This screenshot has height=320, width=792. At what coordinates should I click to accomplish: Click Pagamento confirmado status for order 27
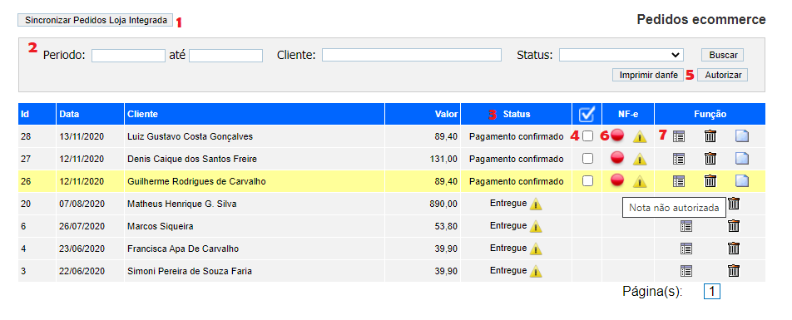pyautogui.click(x=516, y=159)
